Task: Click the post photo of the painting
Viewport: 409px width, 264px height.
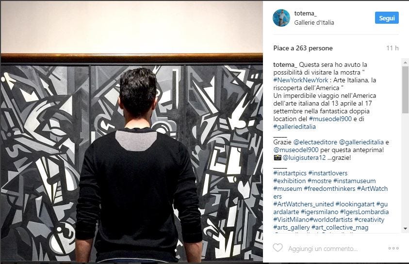Action: [x=132, y=131]
